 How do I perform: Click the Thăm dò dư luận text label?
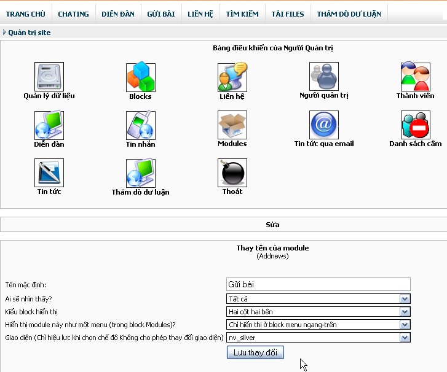[141, 192]
